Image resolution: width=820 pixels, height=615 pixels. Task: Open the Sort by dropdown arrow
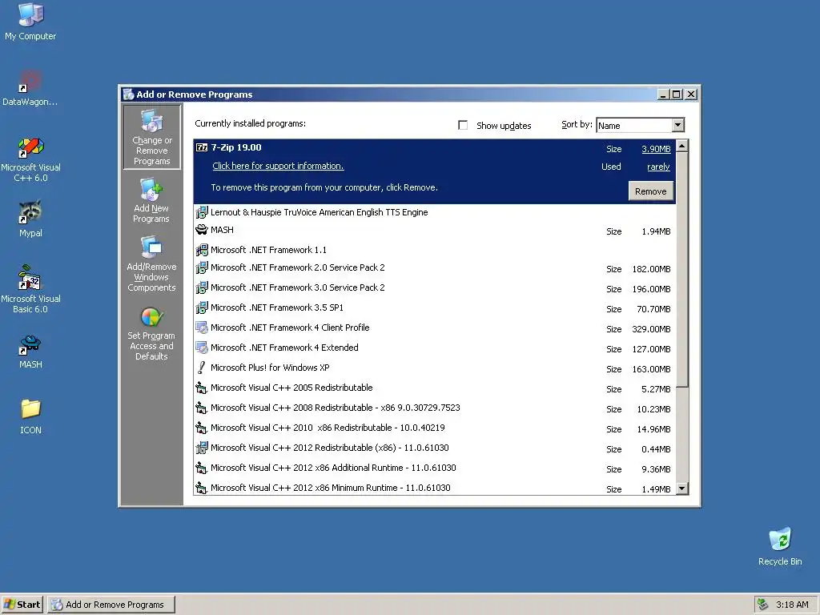pos(677,125)
